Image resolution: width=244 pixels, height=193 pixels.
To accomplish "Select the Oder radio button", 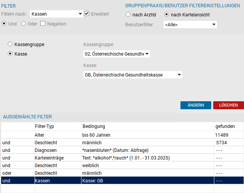I will (x=24, y=24).
